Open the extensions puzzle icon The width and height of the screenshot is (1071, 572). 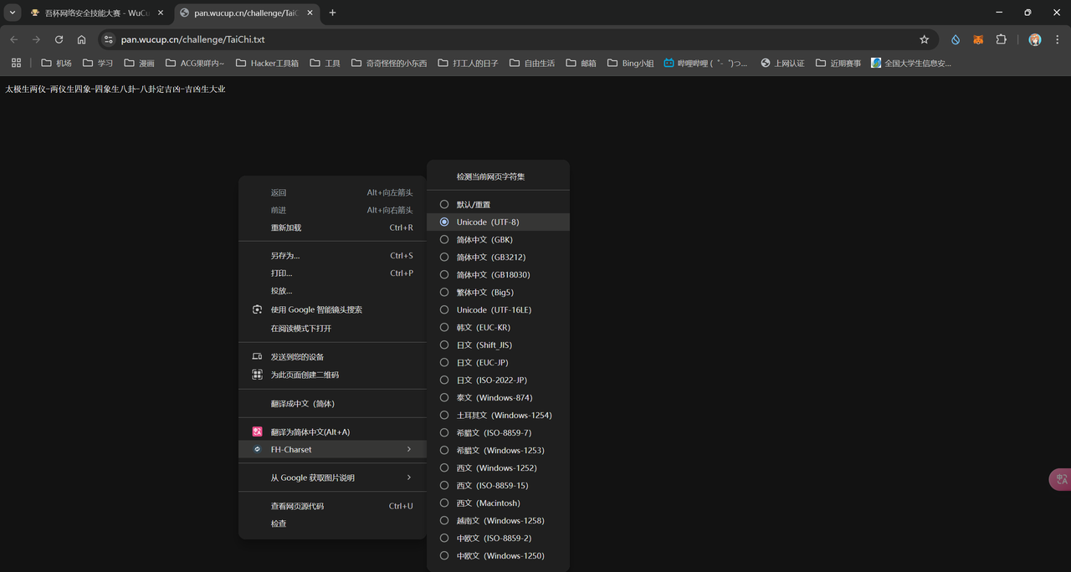(x=1001, y=39)
